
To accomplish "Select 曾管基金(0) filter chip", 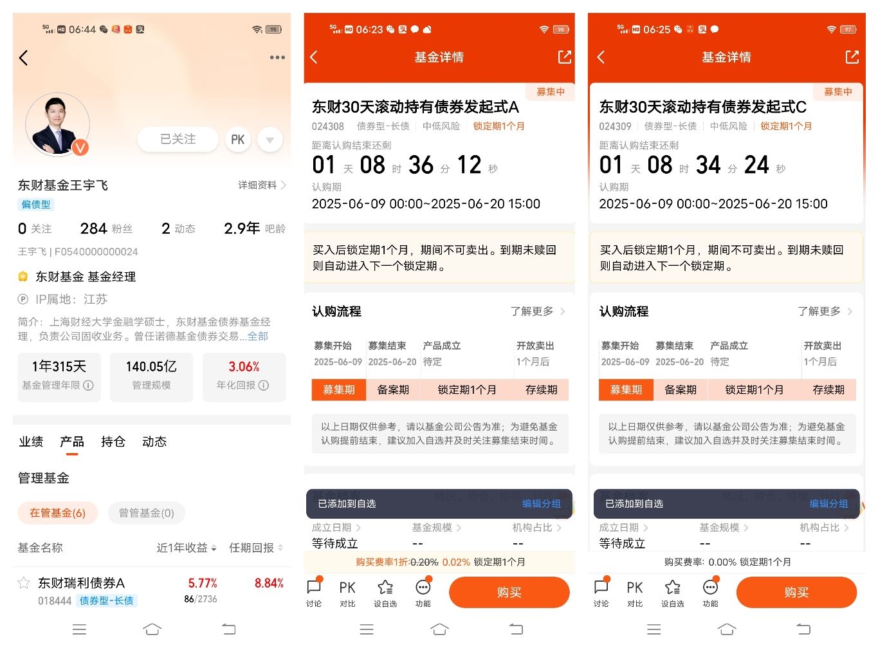I will (147, 513).
